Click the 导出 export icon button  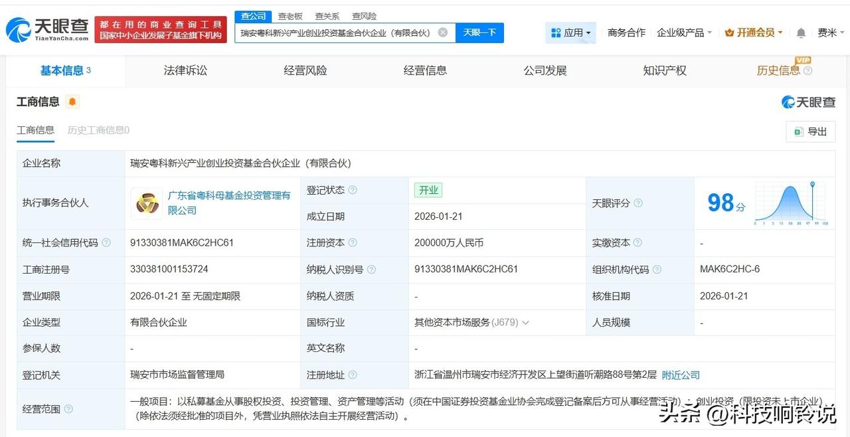(x=809, y=131)
